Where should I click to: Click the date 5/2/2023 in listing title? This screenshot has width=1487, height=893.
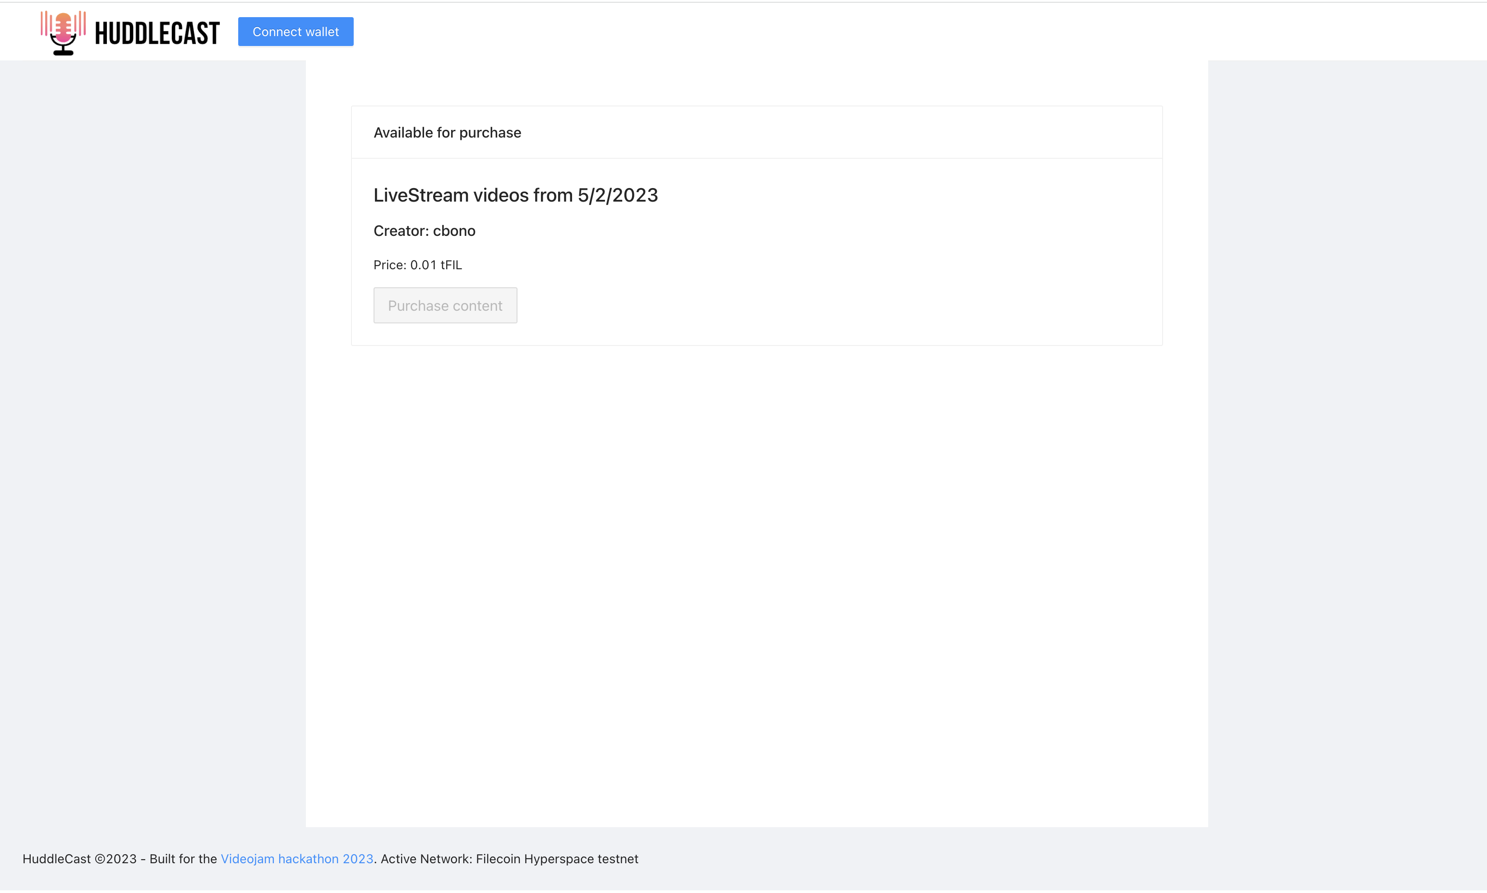[x=618, y=195]
